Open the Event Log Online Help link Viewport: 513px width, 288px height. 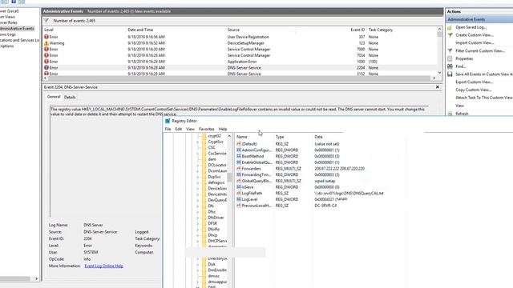pos(103,266)
